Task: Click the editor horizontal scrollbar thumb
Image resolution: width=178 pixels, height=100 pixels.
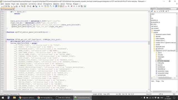Action: [47, 91]
